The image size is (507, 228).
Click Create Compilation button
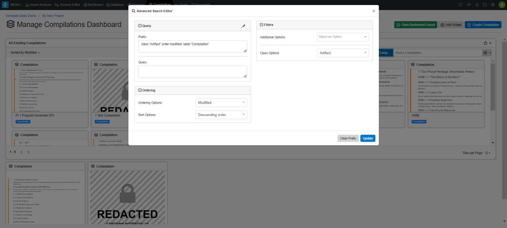483,25
